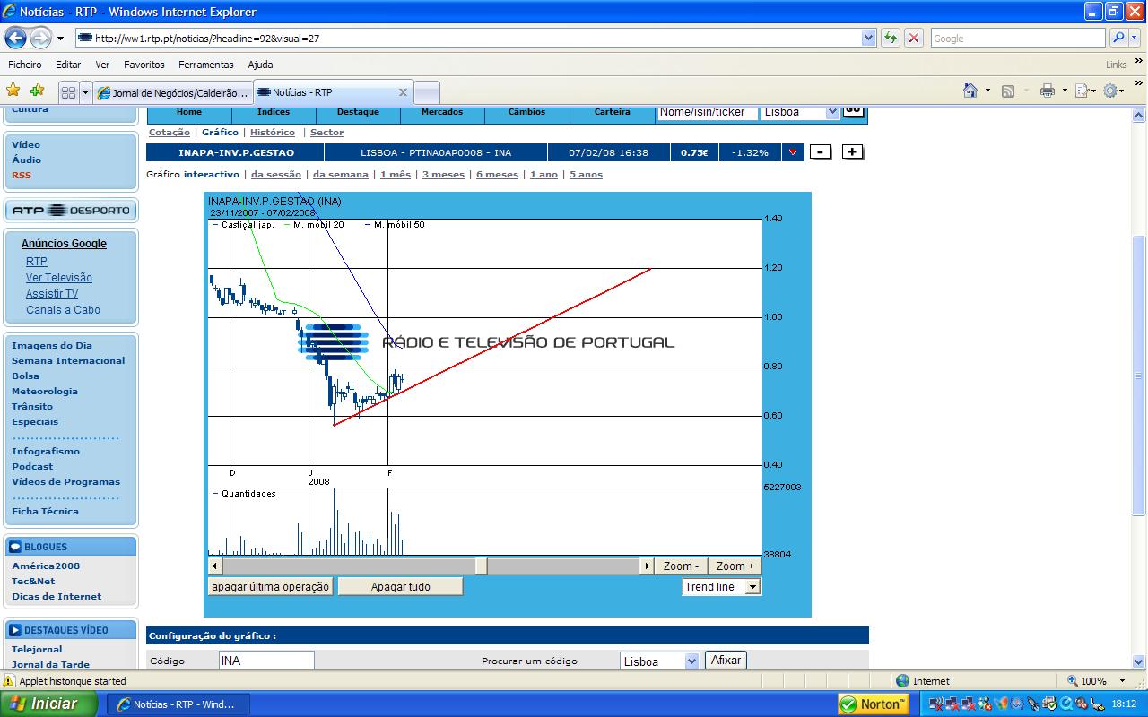The height and width of the screenshot is (717, 1148).
Task: Open the Cotação link
Action: pos(170,133)
